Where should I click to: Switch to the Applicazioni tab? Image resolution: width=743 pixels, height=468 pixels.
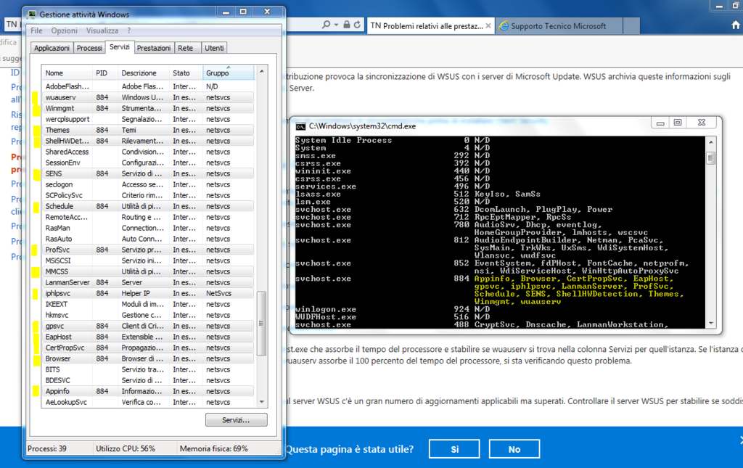click(52, 48)
